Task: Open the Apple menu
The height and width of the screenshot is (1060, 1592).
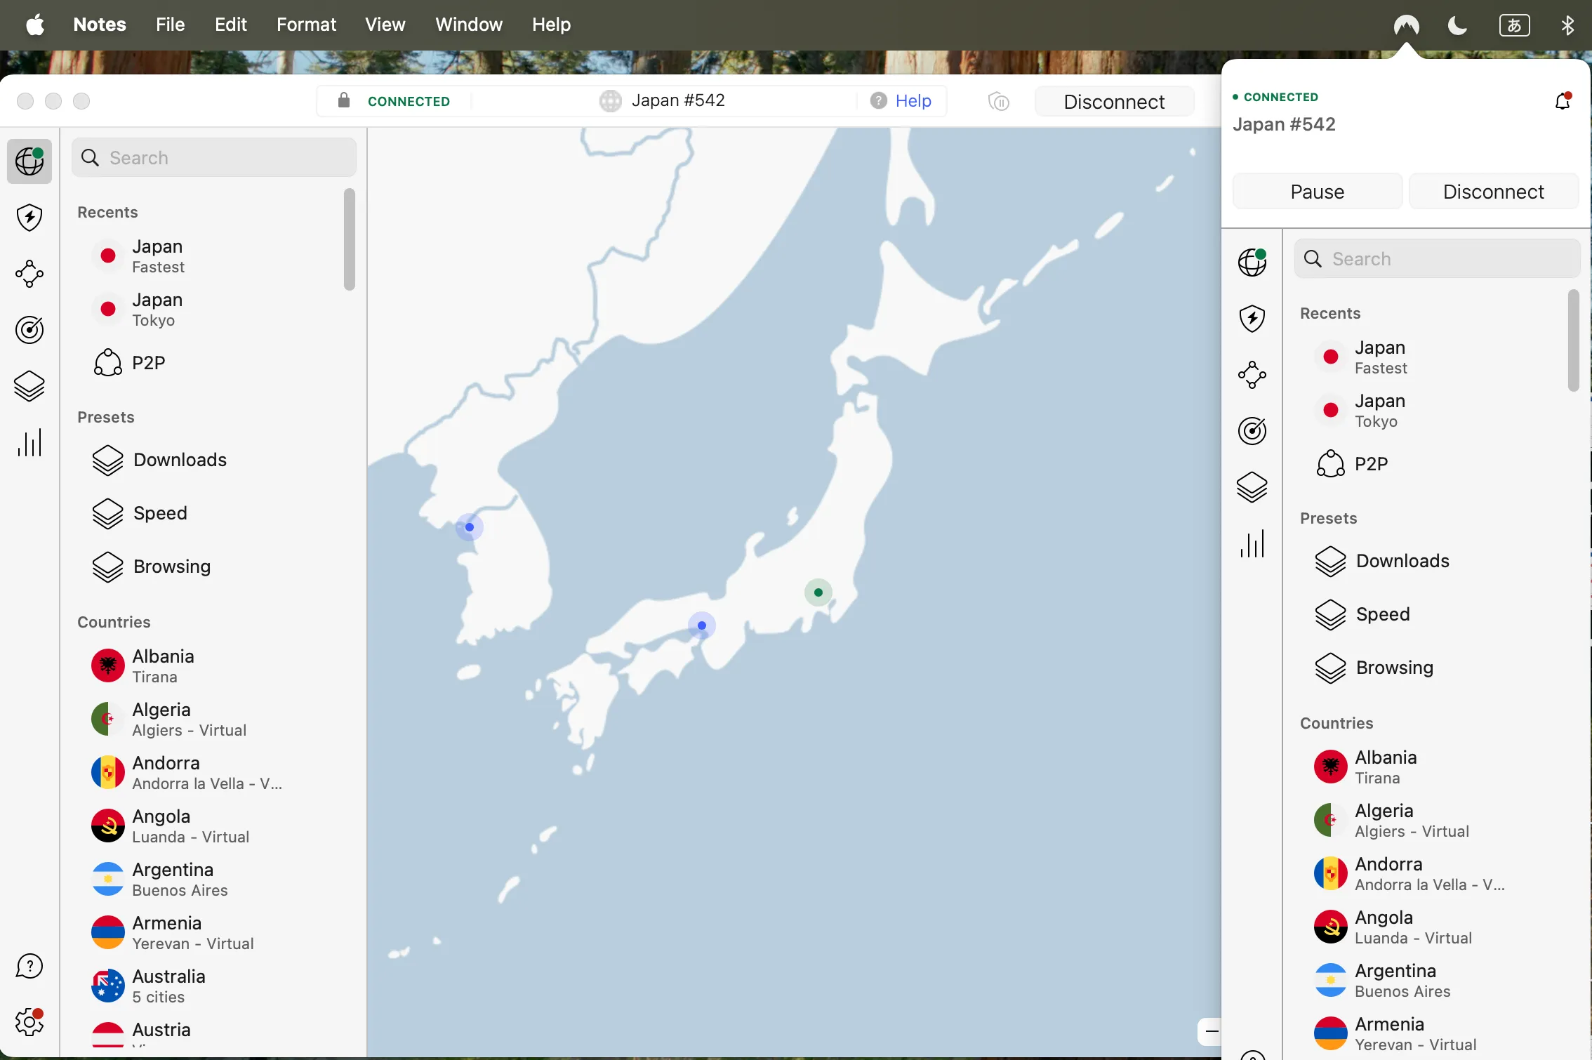Action: (35, 25)
